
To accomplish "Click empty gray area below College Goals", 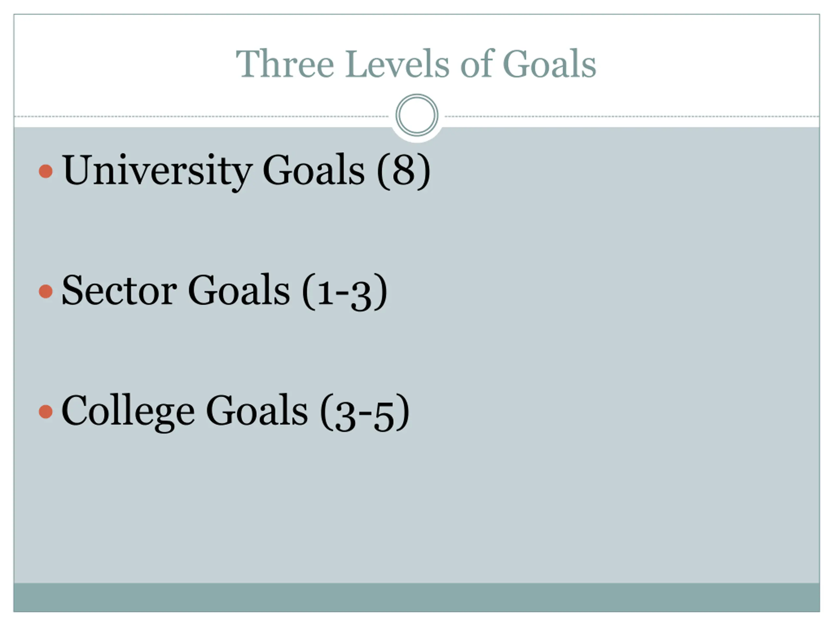I will [417, 509].
